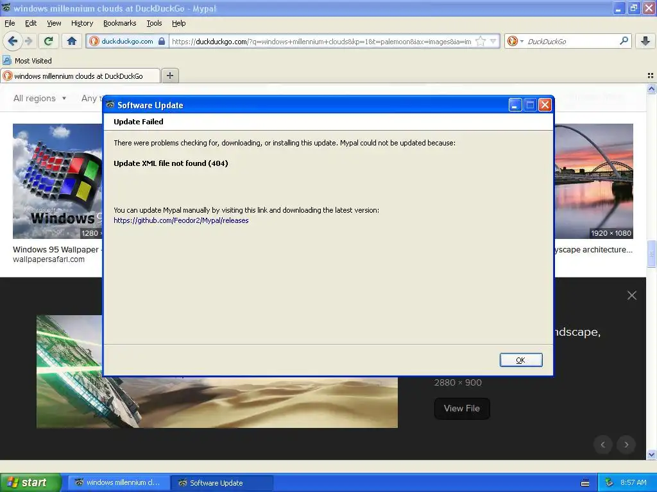Image resolution: width=657 pixels, height=492 pixels.
Task: Open the Bookmarks menu
Action: pyautogui.click(x=119, y=24)
